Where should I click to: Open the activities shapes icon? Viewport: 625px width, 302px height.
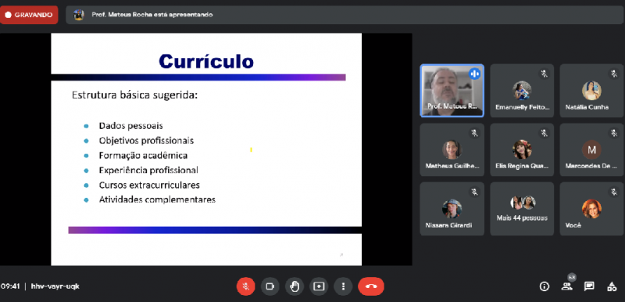coord(612,286)
